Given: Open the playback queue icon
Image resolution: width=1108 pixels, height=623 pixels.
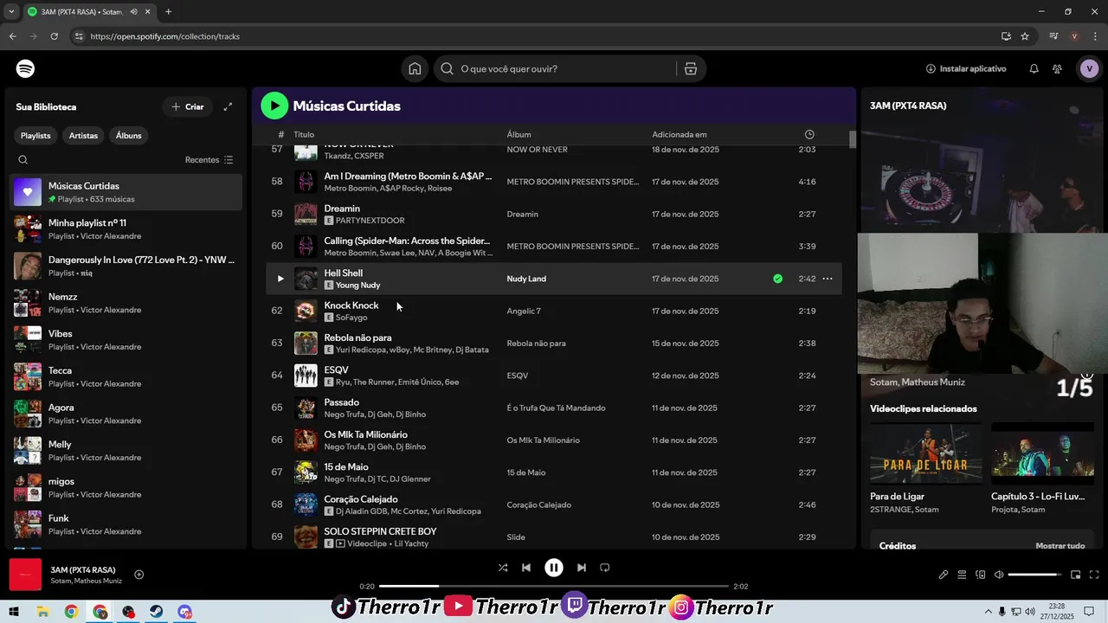Looking at the screenshot, I should 962,575.
